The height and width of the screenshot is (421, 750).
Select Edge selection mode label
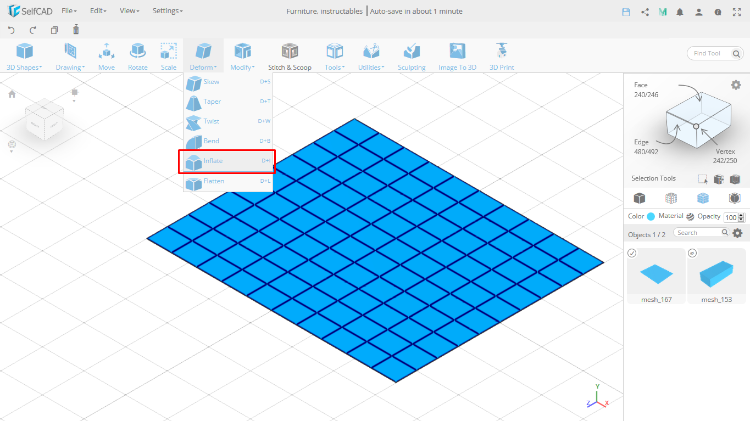pos(641,142)
